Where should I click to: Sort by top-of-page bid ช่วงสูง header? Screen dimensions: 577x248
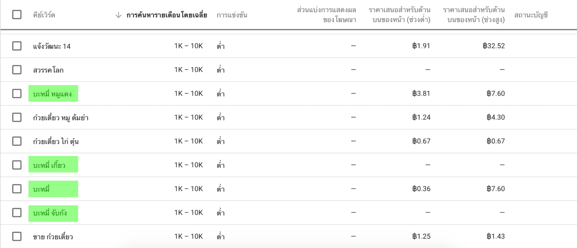[x=474, y=15]
